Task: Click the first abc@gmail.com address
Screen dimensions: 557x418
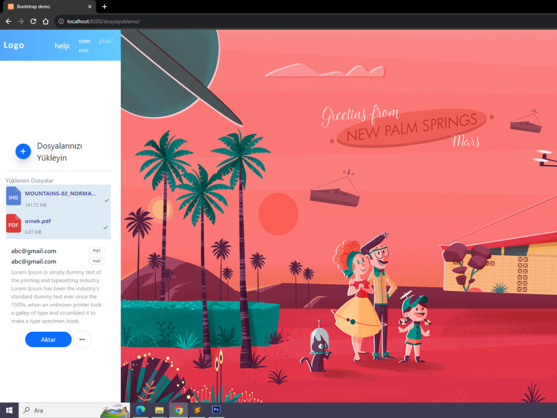Action: click(34, 251)
